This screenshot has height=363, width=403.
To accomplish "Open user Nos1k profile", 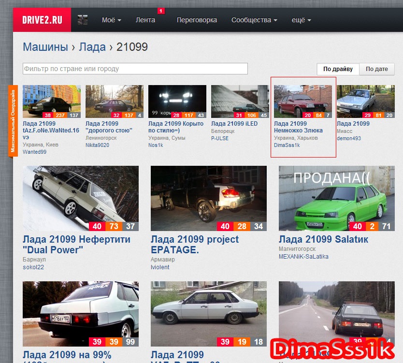I will pos(156,145).
